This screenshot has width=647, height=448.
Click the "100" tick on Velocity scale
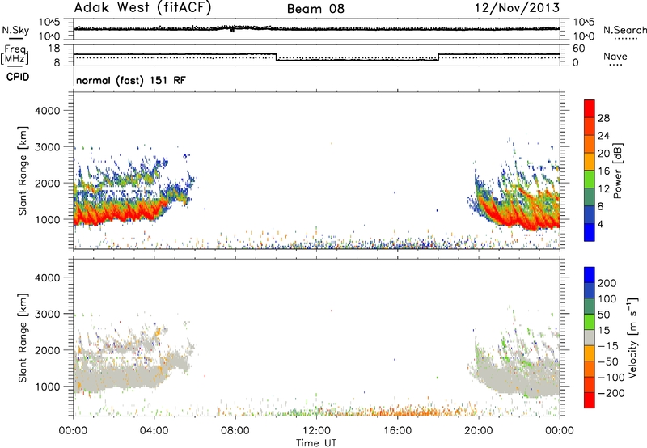pyautogui.click(x=607, y=299)
